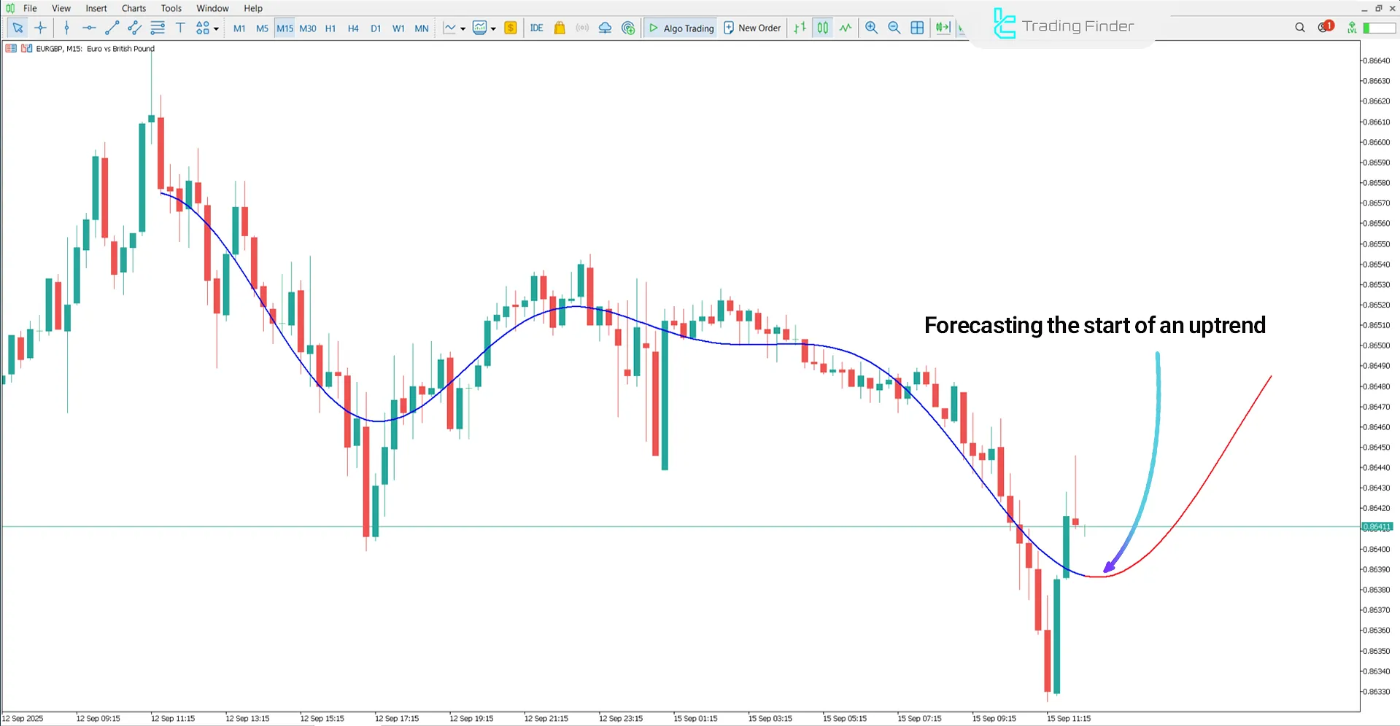
Task: Select the Horizontal Line tool
Action: pos(89,28)
